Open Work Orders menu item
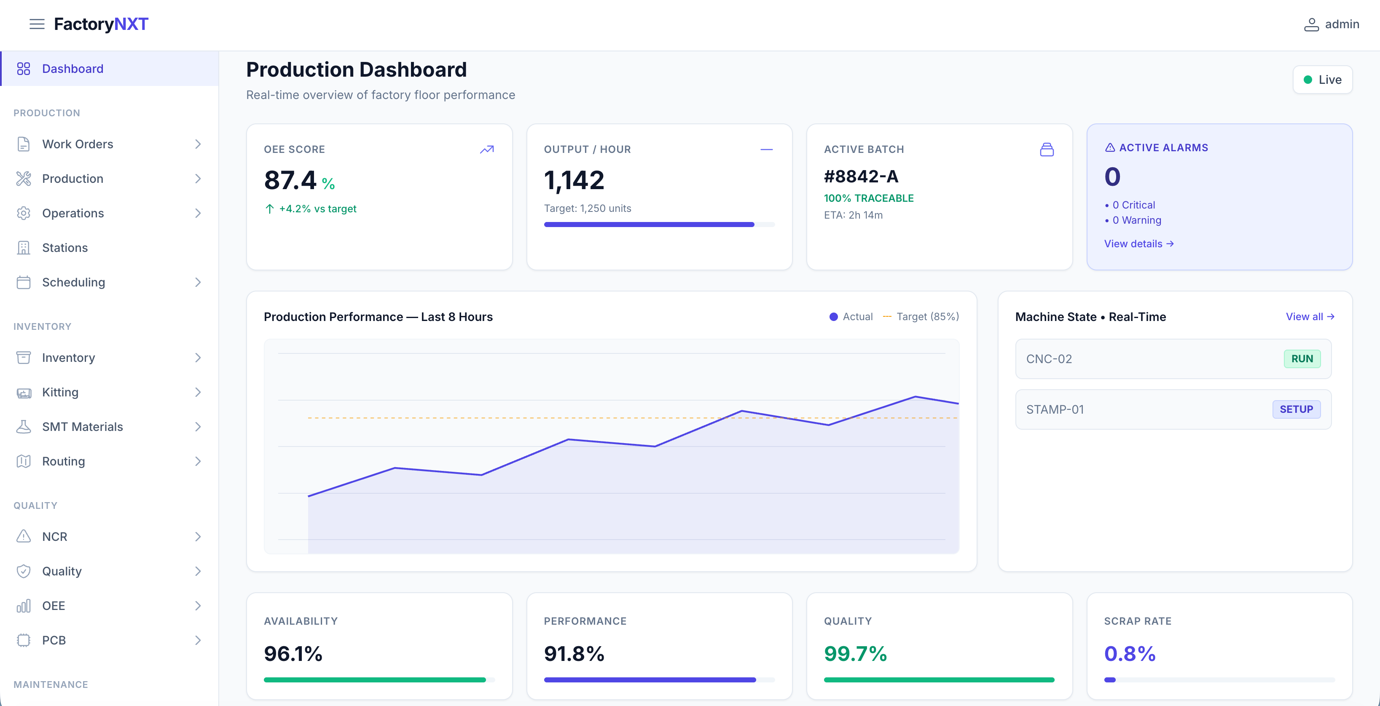Screen dimensions: 1380x706 click(109, 144)
